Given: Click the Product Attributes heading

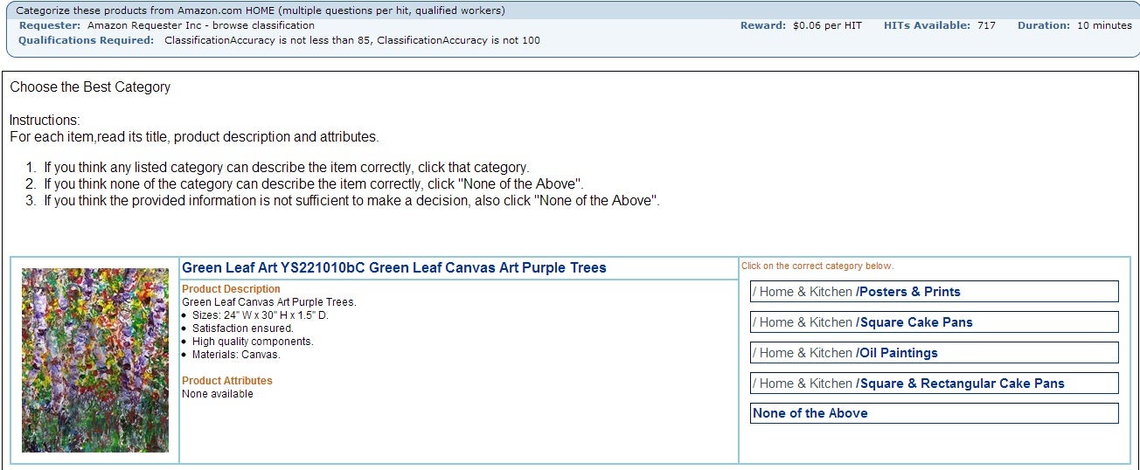Looking at the screenshot, I should pos(227,381).
